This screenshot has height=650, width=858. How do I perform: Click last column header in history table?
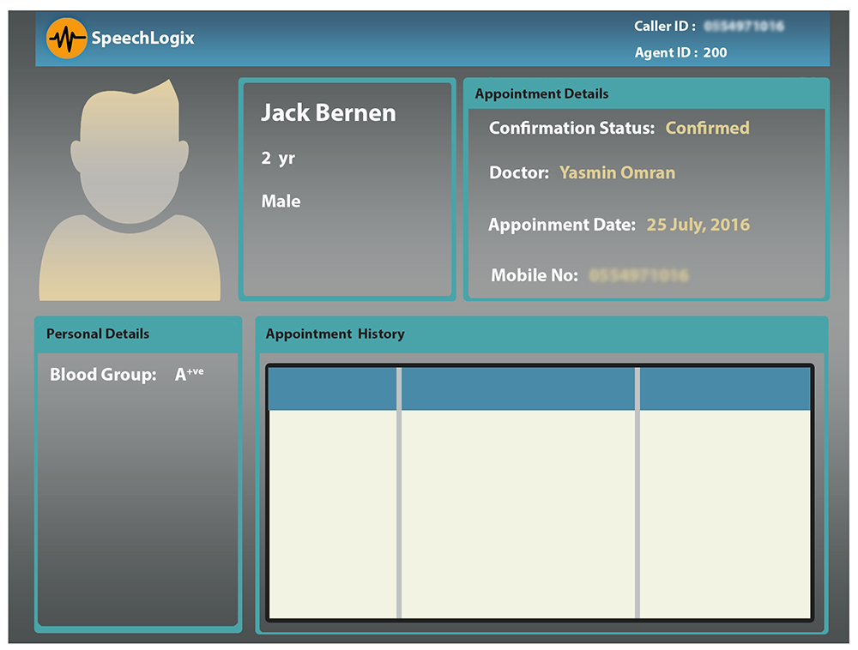[x=725, y=389]
